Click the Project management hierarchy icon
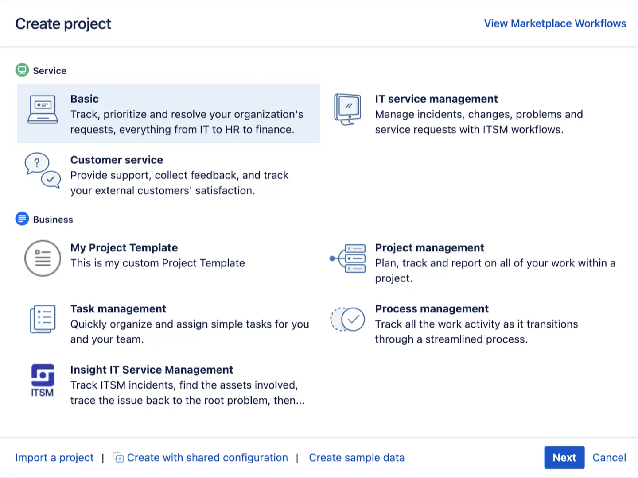The width and height of the screenshot is (638, 478). [x=348, y=258]
